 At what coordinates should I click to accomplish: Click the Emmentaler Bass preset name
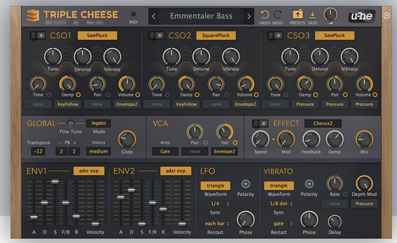[x=201, y=16]
